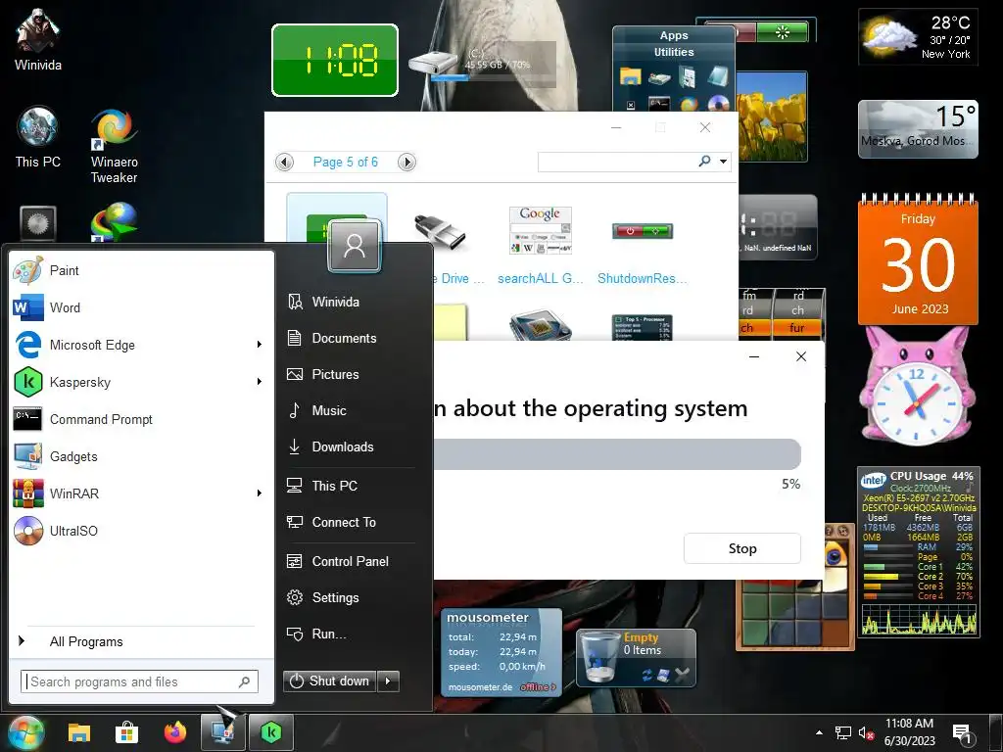Open the Shut down options arrow
This screenshot has width=1003, height=752.
(x=388, y=681)
